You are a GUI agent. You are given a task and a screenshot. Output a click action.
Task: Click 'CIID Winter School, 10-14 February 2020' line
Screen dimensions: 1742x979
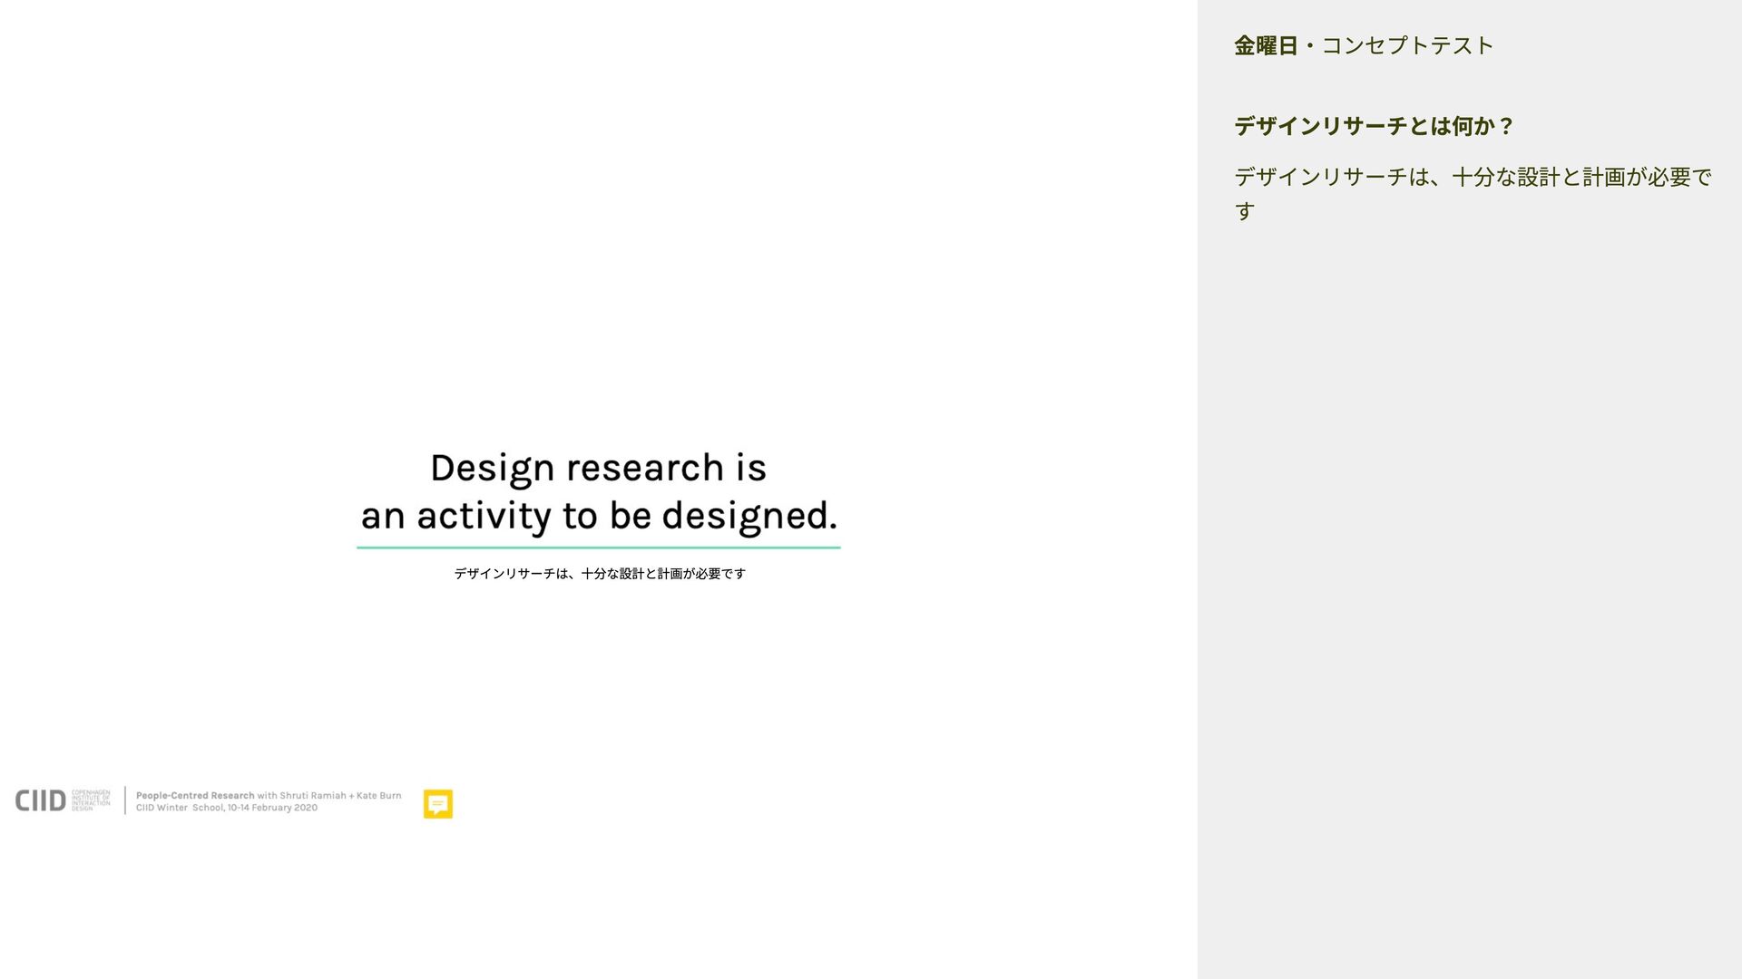(x=227, y=809)
